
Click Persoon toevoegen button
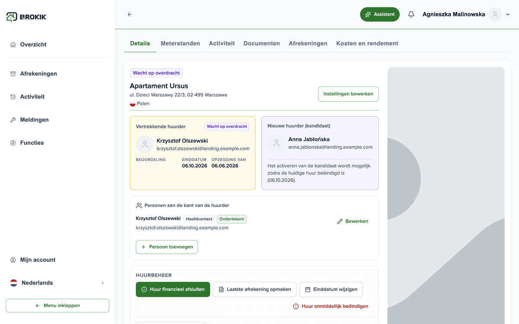(x=167, y=247)
